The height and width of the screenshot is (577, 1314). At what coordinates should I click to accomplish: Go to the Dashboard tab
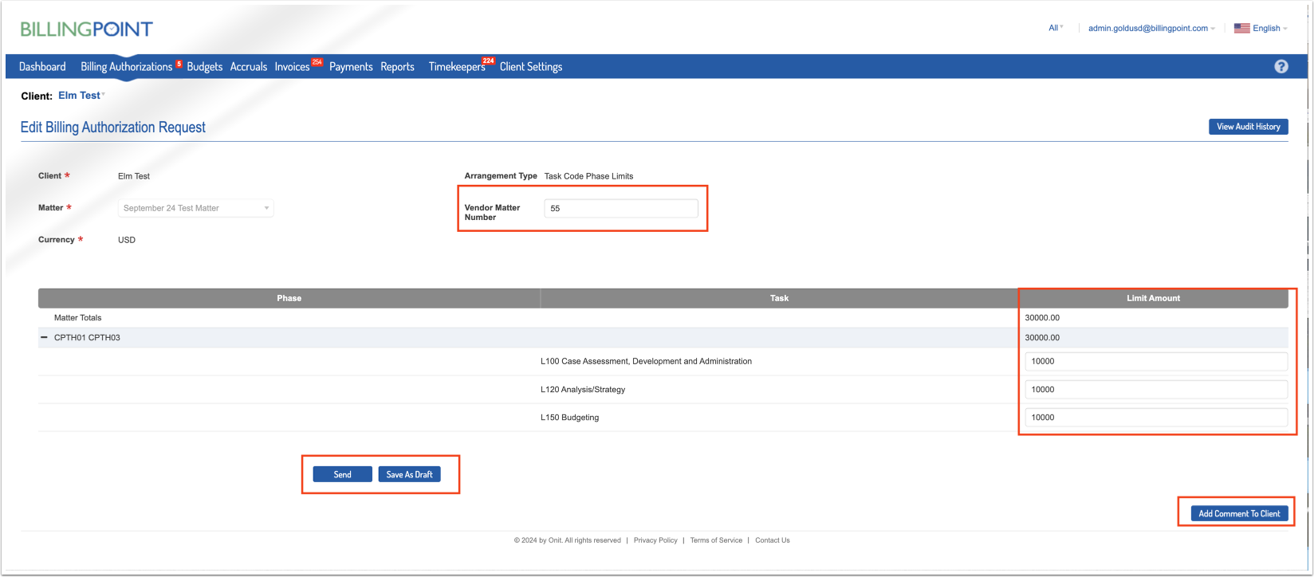point(42,67)
